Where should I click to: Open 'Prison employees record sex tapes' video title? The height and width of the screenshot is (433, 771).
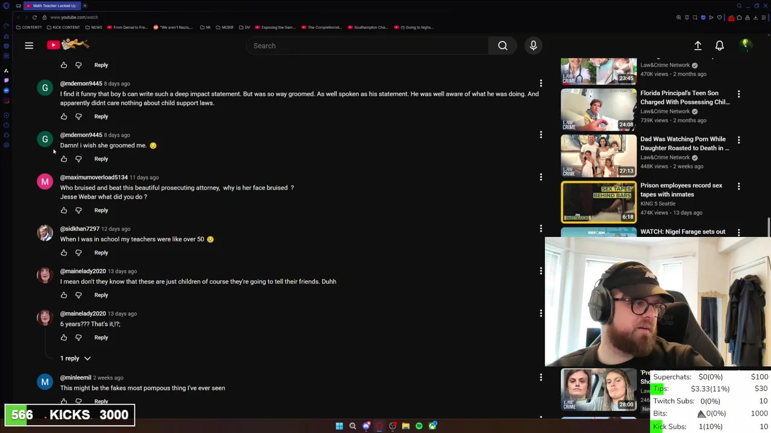(681, 190)
